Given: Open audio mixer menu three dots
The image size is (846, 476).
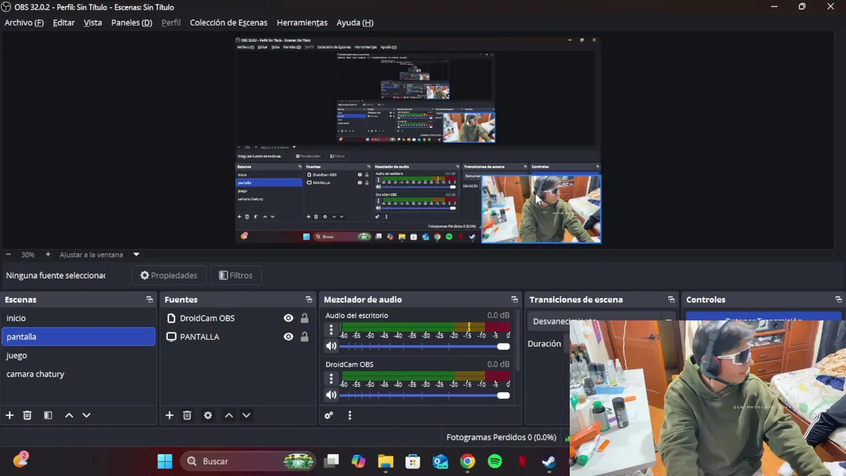Looking at the screenshot, I should [350, 415].
